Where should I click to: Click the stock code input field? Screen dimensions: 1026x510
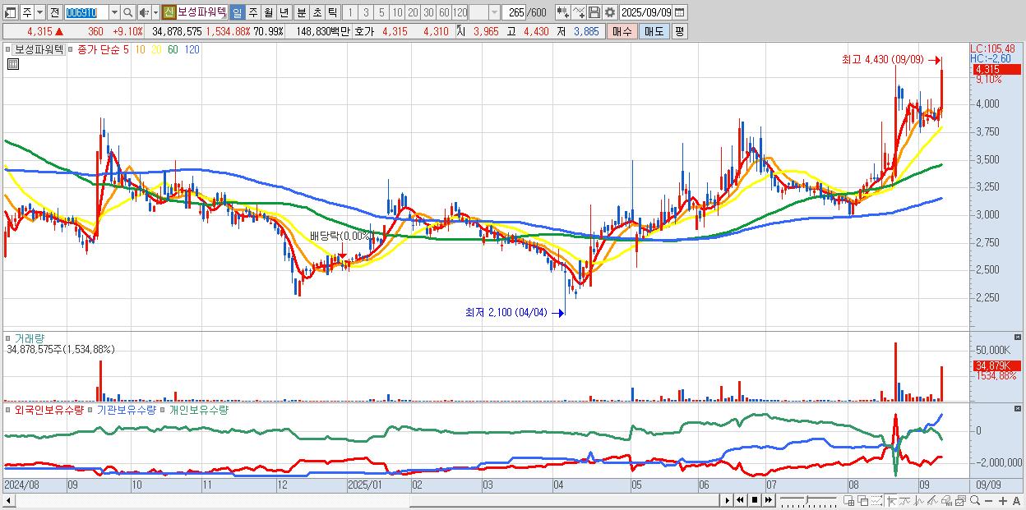click(86, 12)
